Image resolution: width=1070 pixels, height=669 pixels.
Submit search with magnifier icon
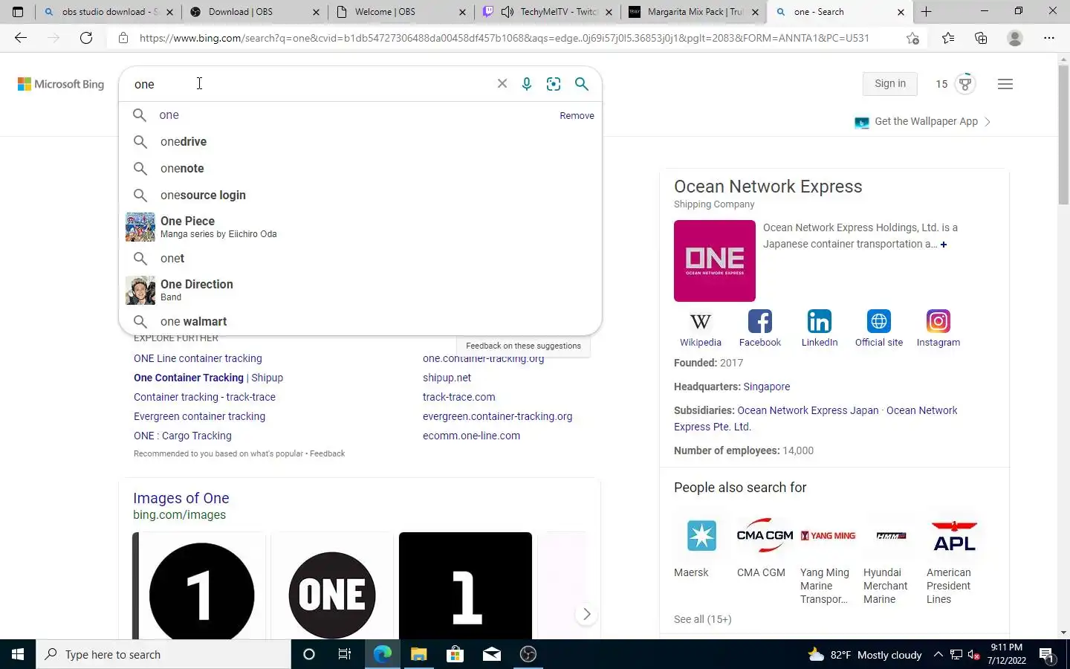[x=582, y=84]
